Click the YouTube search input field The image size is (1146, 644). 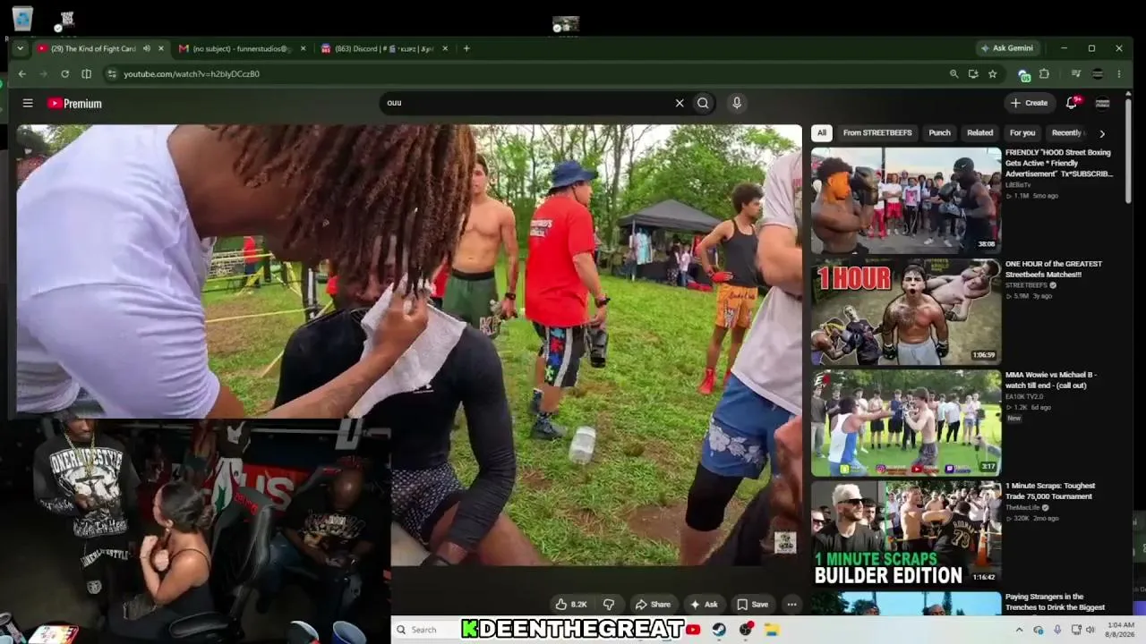528,103
